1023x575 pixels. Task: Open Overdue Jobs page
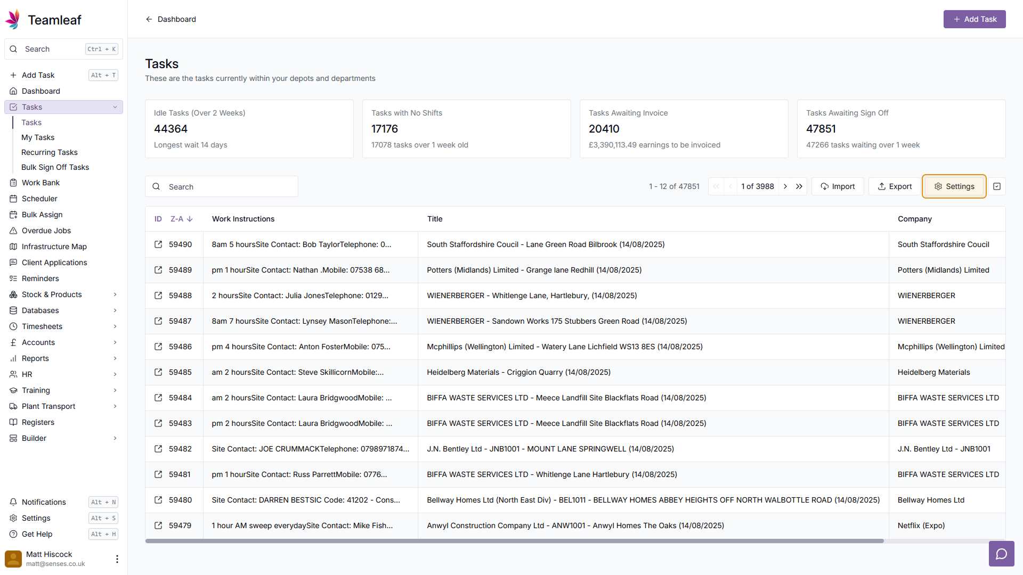click(x=63, y=231)
